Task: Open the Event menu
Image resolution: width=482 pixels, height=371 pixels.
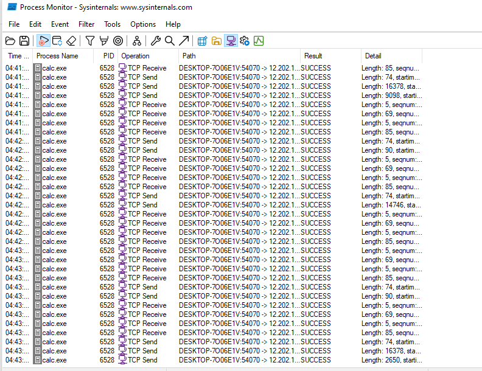Action: [x=60, y=24]
